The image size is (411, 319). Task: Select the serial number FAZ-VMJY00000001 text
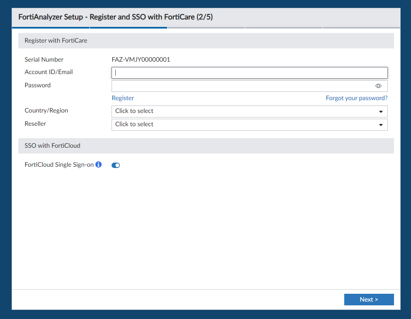pos(140,59)
